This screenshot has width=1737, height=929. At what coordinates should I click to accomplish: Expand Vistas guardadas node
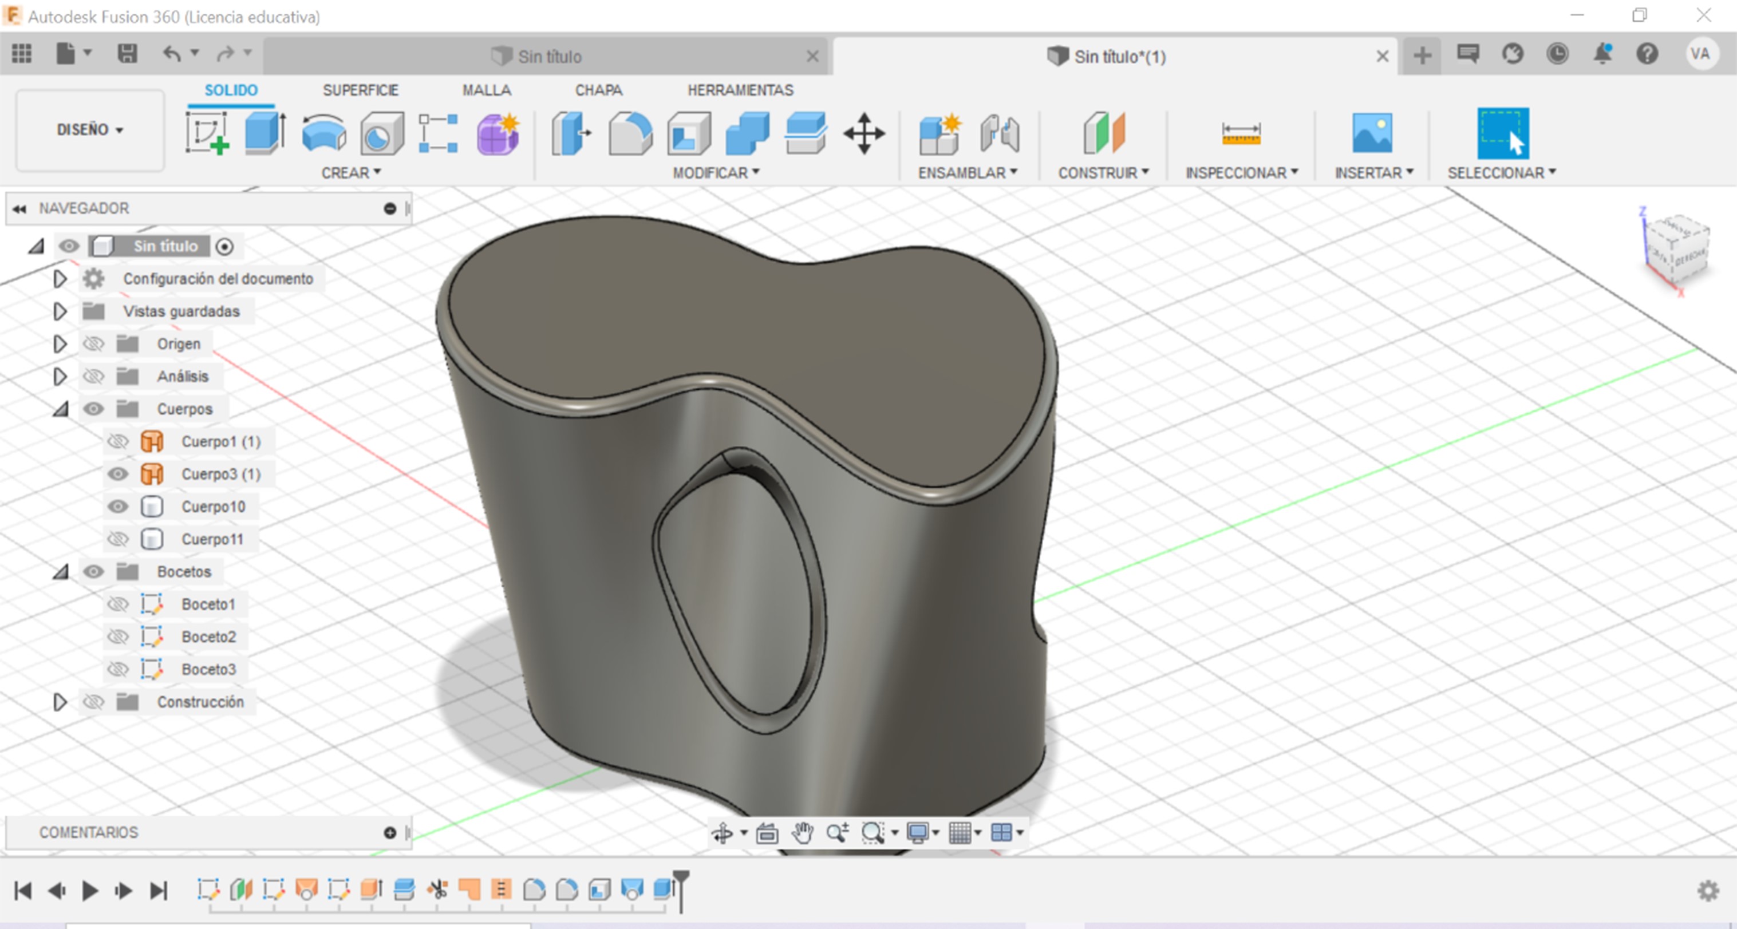(x=60, y=311)
